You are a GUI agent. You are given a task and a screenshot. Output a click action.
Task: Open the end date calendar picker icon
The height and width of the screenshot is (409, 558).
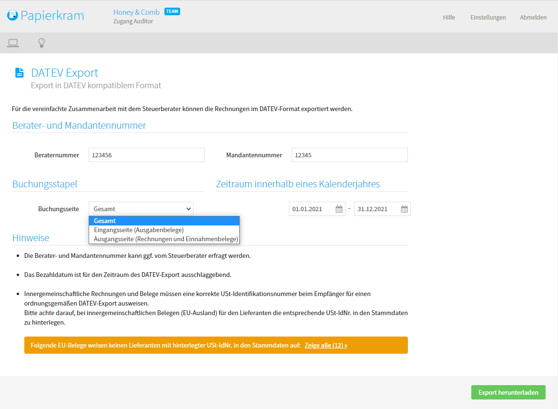[404, 209]
